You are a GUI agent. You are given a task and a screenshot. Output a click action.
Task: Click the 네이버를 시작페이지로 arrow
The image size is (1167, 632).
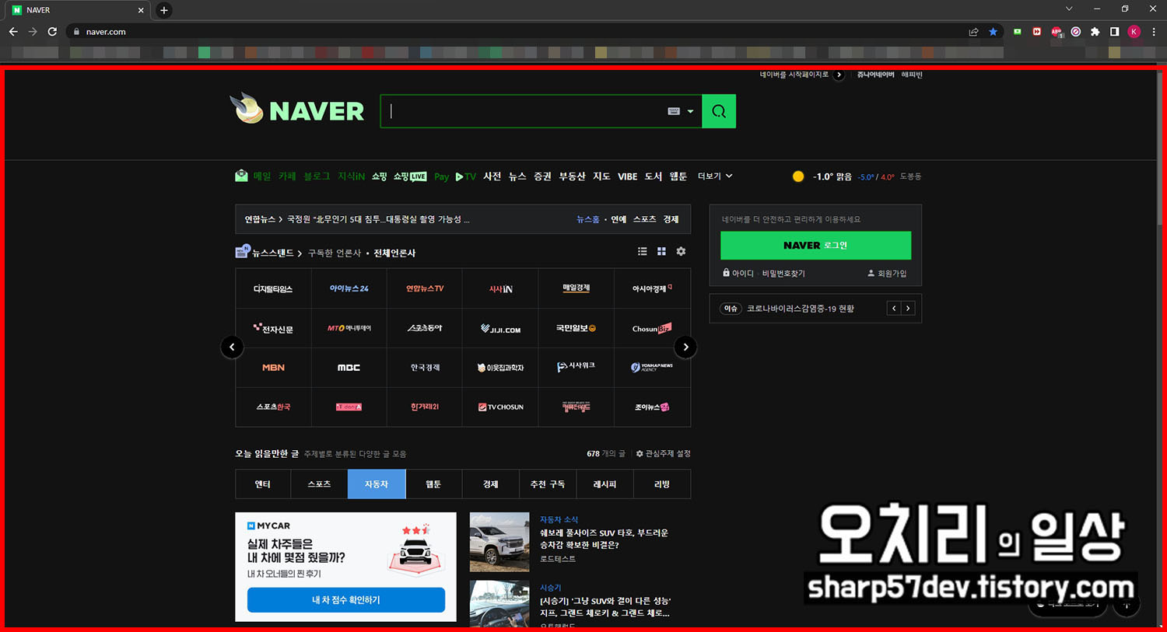tap(839, 75)
